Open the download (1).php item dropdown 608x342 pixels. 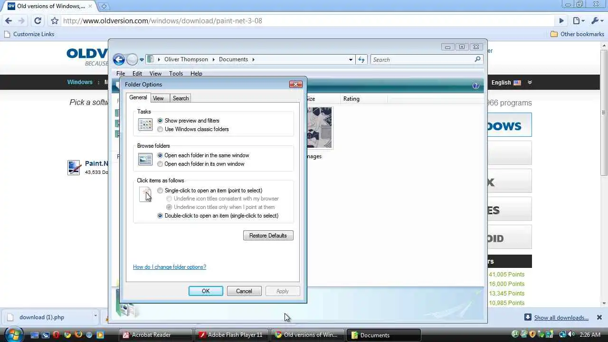[95, 316]
